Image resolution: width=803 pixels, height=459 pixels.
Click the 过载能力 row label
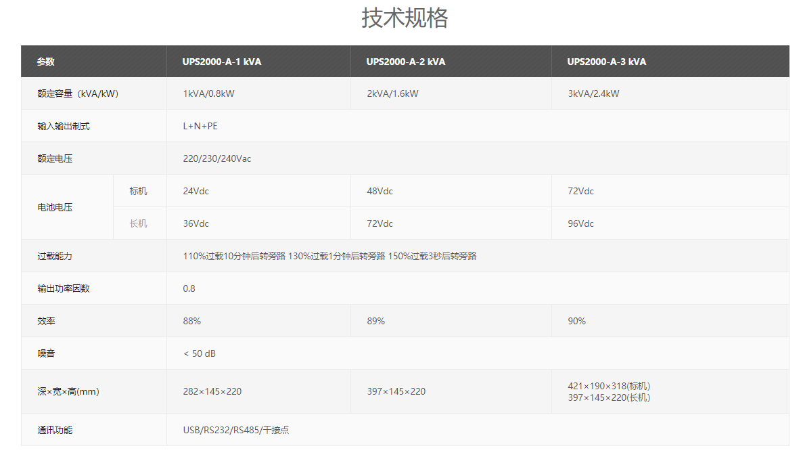pyautogui.click(x=55, y=256)
